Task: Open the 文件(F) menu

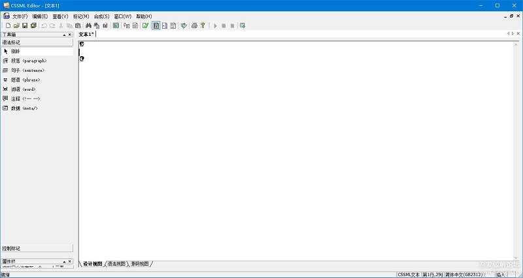Action: click(x=20, y=16)
